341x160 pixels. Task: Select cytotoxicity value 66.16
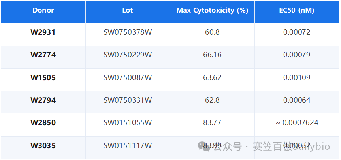pyautogui.click(x=212, y=55)
